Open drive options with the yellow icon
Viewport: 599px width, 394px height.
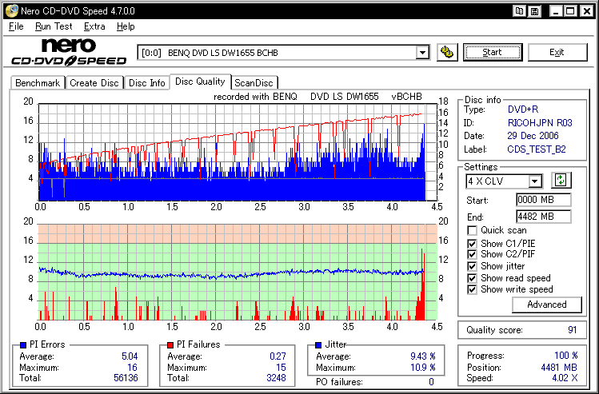click(x=448, y=52)
